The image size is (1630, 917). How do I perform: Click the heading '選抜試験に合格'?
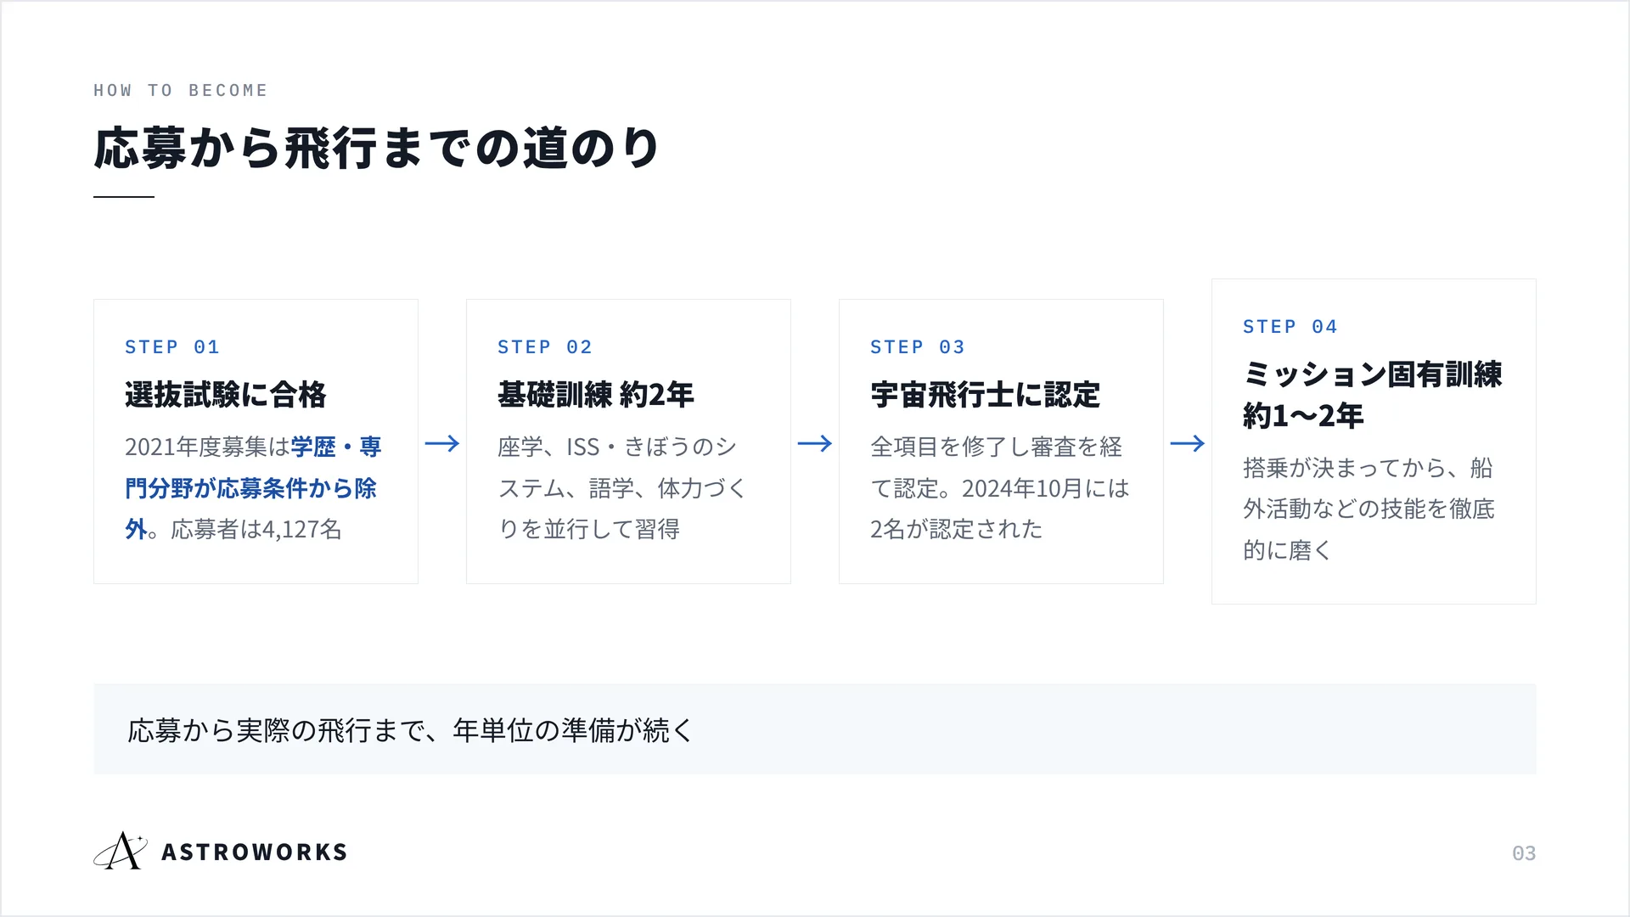click(226, 395)
